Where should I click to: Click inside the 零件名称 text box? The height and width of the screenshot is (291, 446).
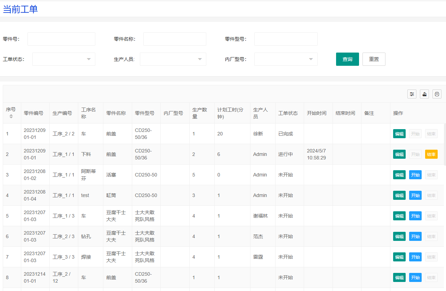pyautogui.click(x=175, y=39)
